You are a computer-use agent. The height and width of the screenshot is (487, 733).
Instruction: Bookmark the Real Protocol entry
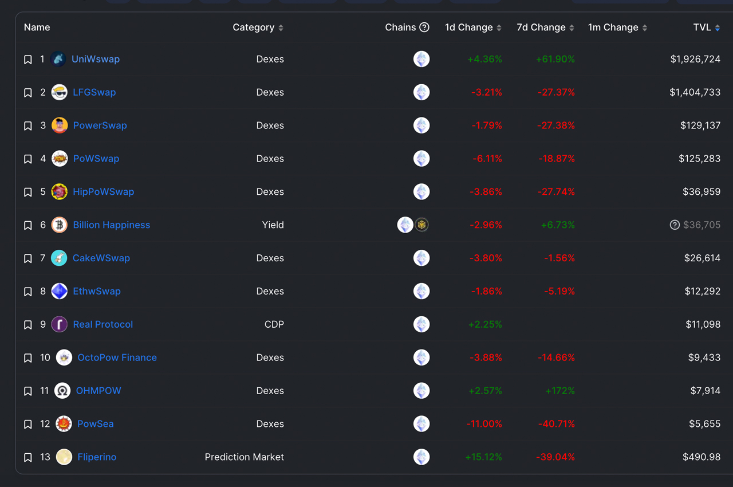[27, 324]
